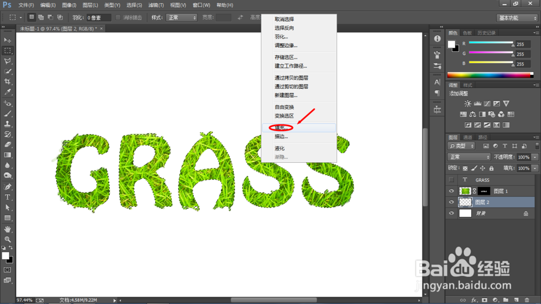Image resolution: width=541 pixels, height=304 pixels.
Task: Add layer style fx icon
Action: coord(474,300)
